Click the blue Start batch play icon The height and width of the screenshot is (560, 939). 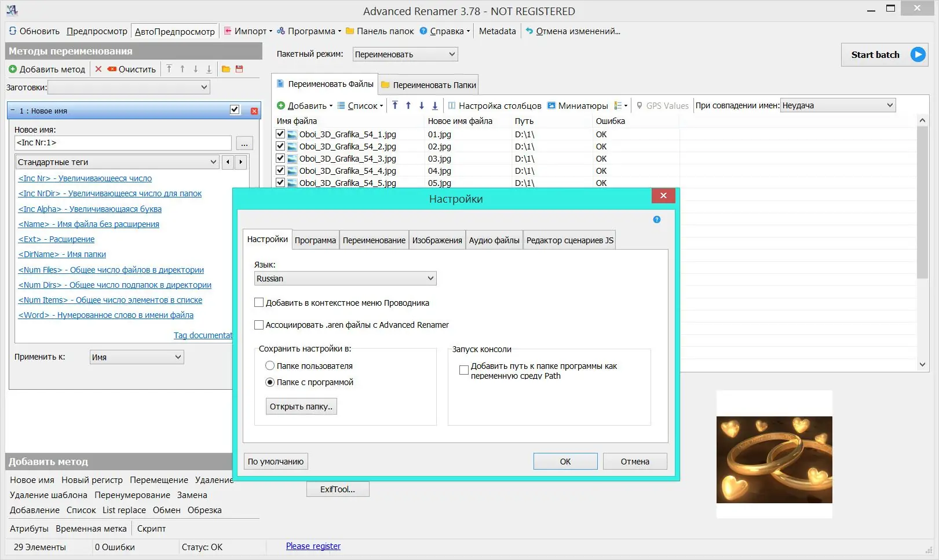coord(918,54)
